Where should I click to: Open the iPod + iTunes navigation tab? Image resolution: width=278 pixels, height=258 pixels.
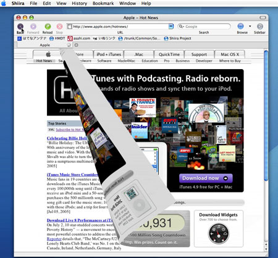pyautogui.click(x=109, y=54)
